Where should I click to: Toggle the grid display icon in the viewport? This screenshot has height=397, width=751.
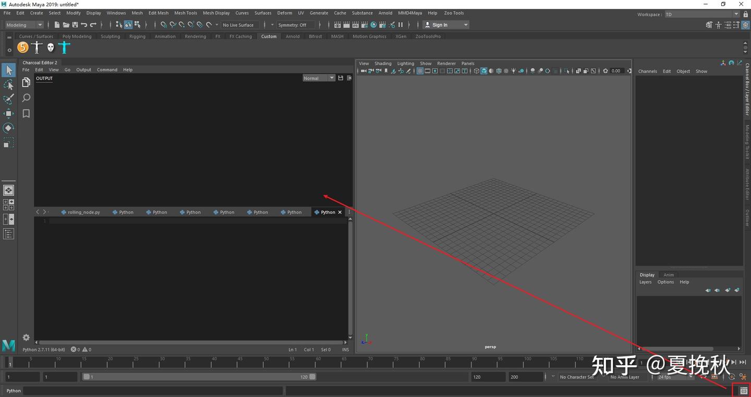420,70
